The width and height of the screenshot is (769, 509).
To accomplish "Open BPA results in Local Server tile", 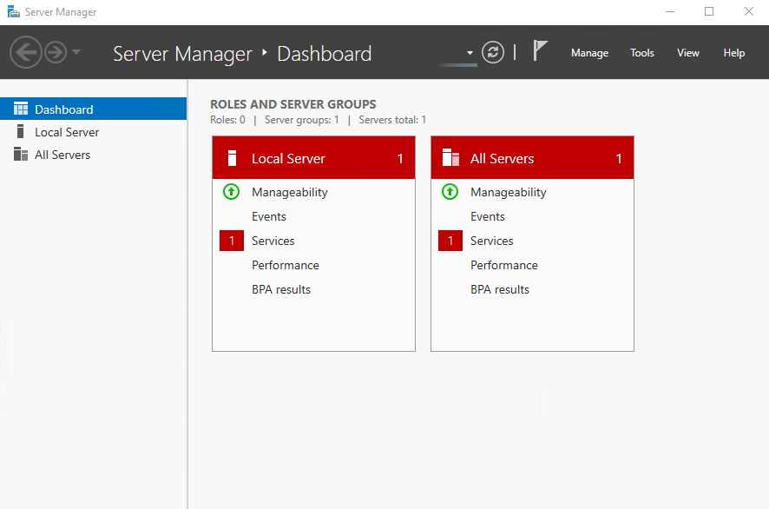I will 281,289.
